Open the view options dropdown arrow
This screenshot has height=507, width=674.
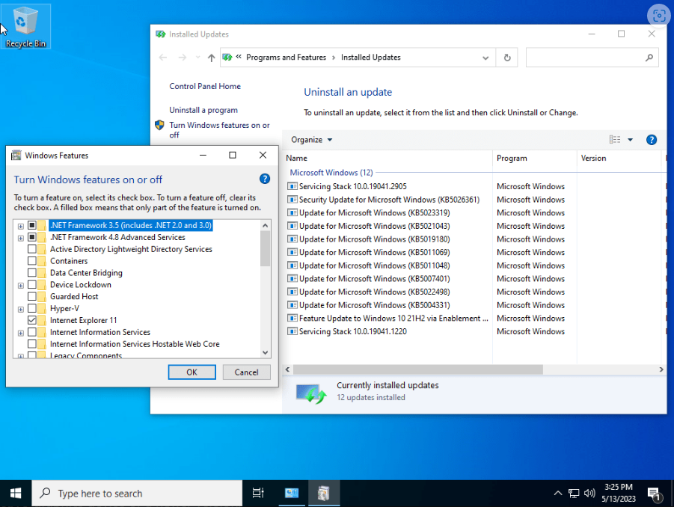click(x=630, y=140)
